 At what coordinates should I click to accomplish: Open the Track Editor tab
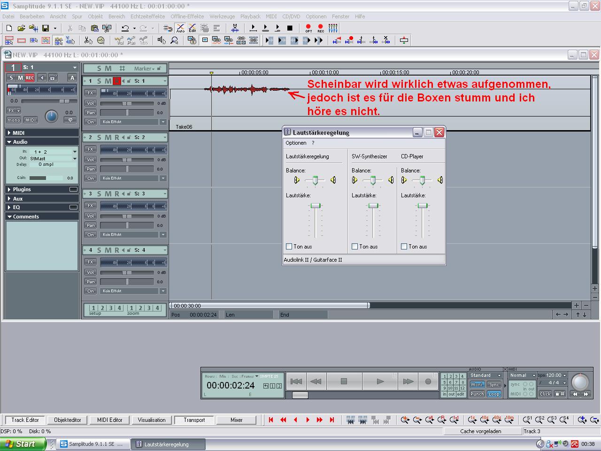click(25, 420)
